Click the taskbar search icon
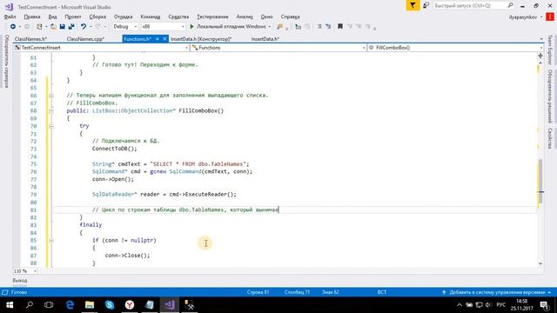557x313 pixels. point(30,305)
